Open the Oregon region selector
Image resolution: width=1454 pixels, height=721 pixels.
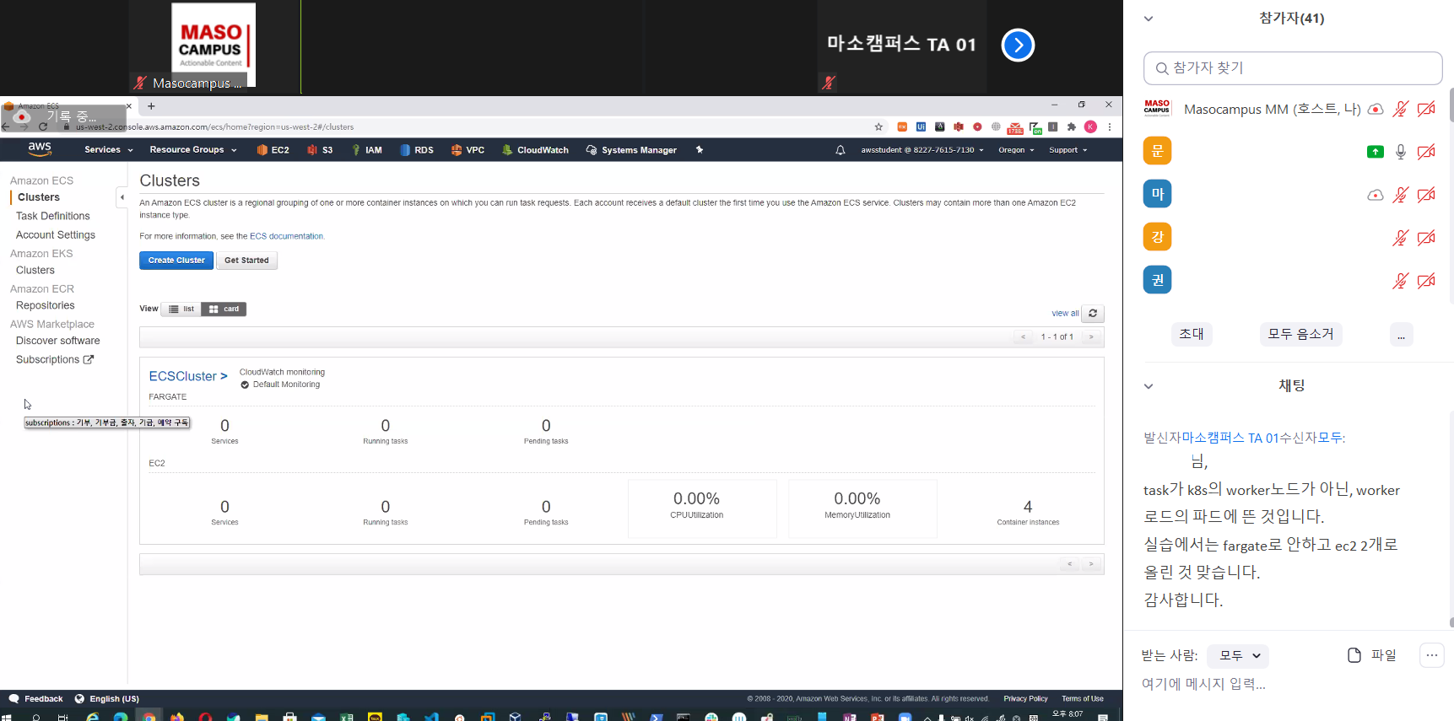click(1015, 150)
